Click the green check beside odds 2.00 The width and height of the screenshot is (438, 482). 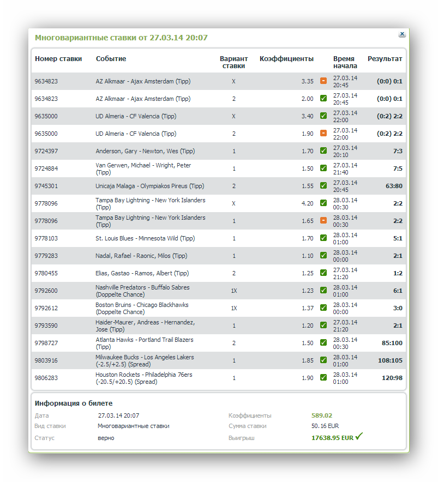point(323,98)
